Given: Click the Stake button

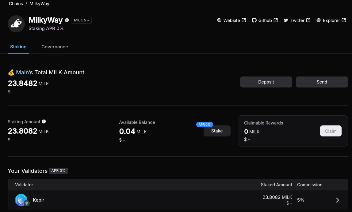Looking at the screenshot, I should 217,131.
